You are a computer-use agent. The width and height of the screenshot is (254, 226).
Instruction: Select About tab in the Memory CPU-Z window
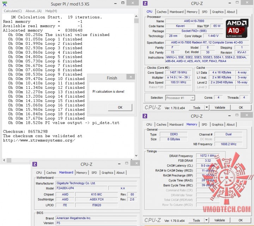pyautogui.click(x=230, y=124)
